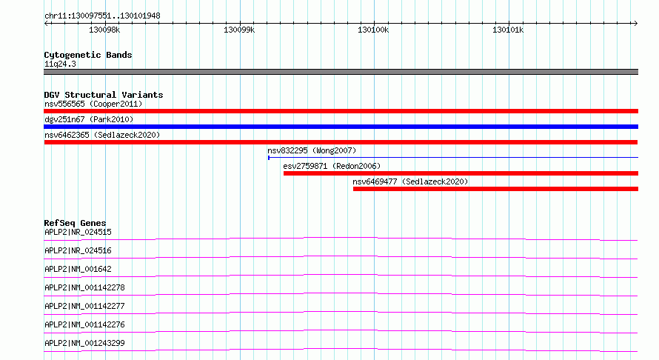
Task: Select transcript APLP2|NM_001142277
Action: click(x=84, y=306)
